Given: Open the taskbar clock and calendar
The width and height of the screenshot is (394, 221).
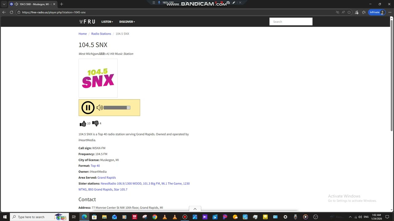Looking at the screenshot, I should click(376, 217).
